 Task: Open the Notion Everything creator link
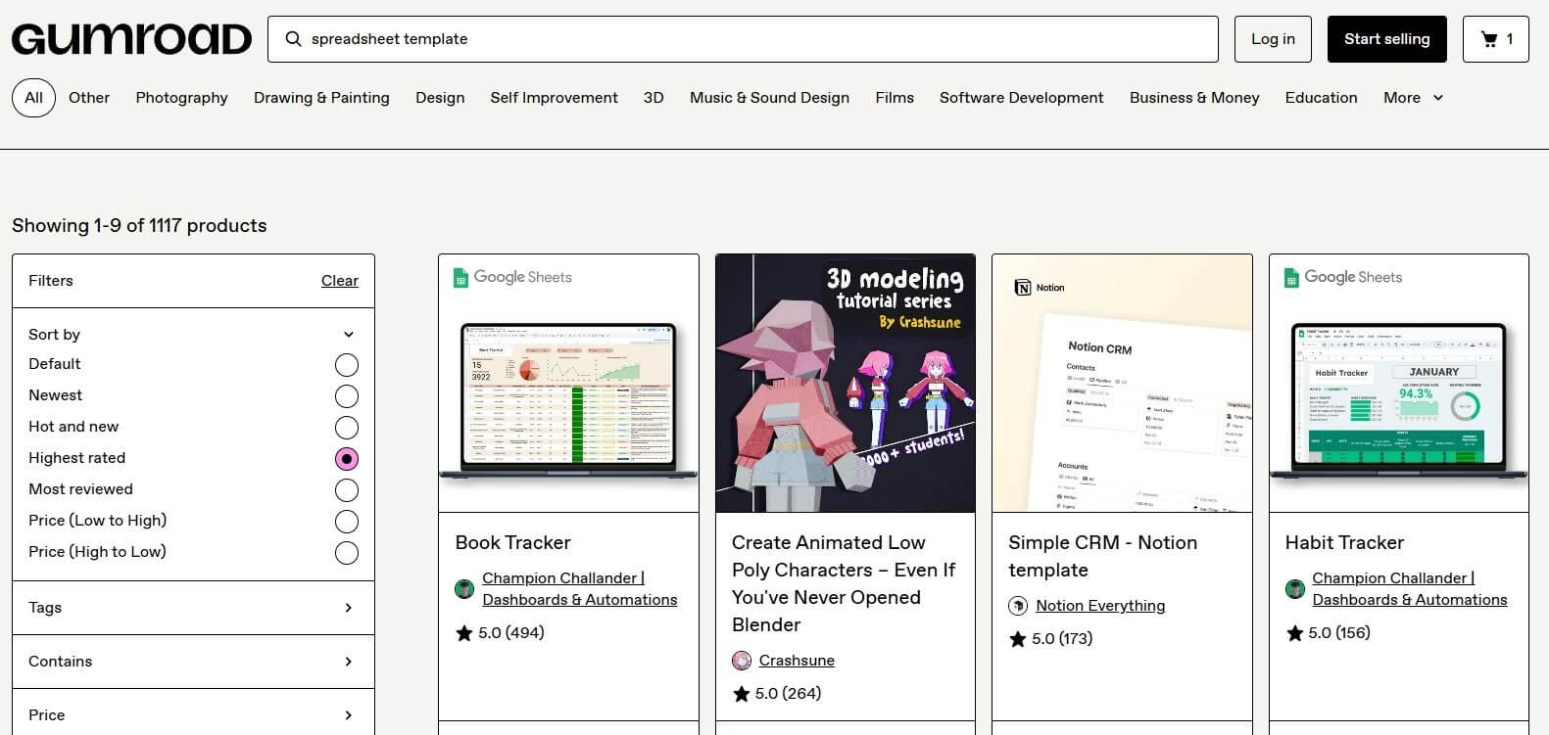(x=1100, y=606)
